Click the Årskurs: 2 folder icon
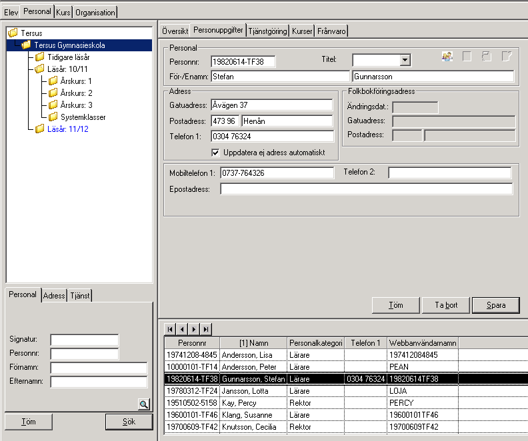Screen dimensions: 528x441 tap(53, 93)
